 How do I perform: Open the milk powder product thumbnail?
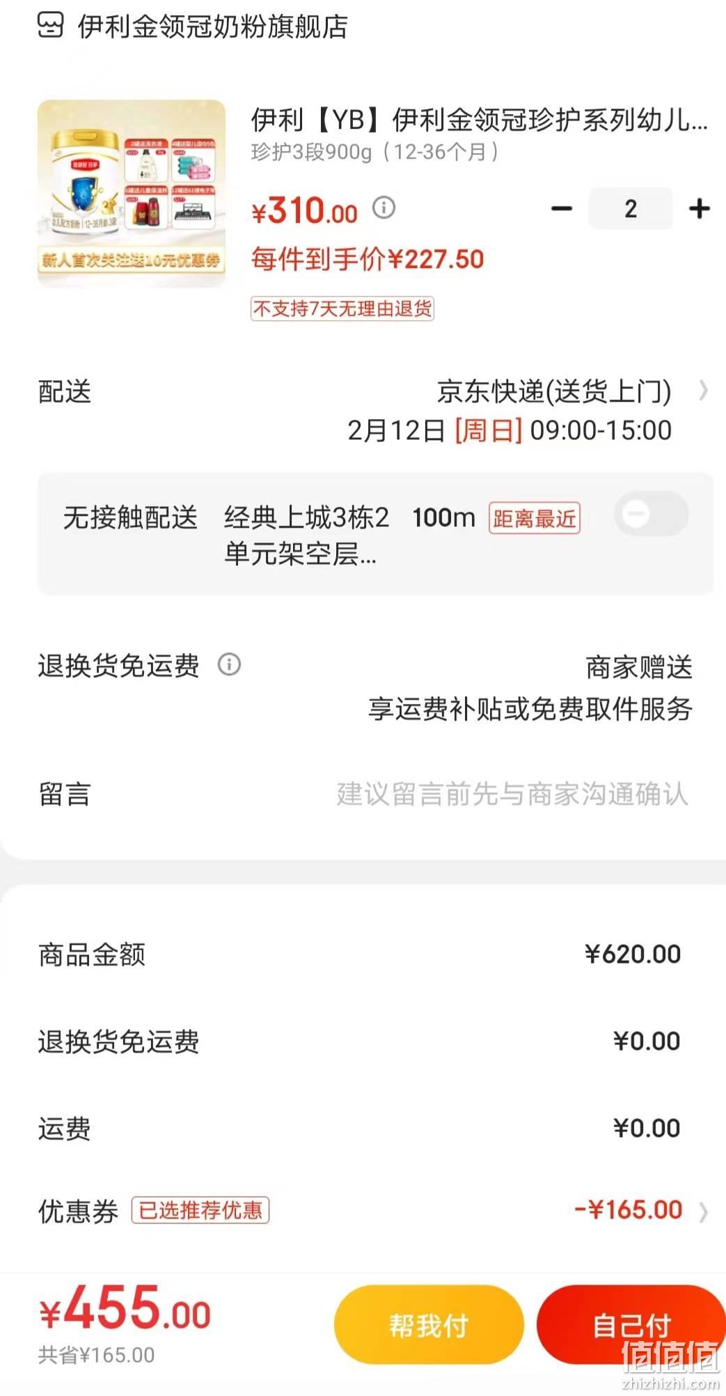point(132,193)
